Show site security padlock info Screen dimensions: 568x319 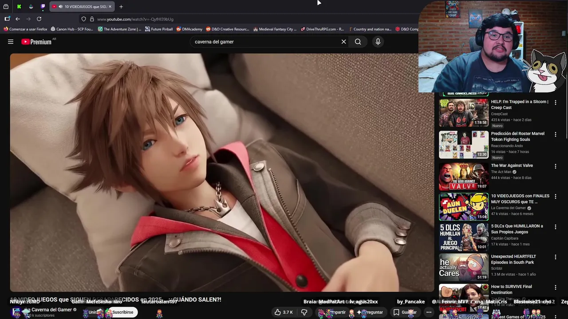tap(92, 19)
